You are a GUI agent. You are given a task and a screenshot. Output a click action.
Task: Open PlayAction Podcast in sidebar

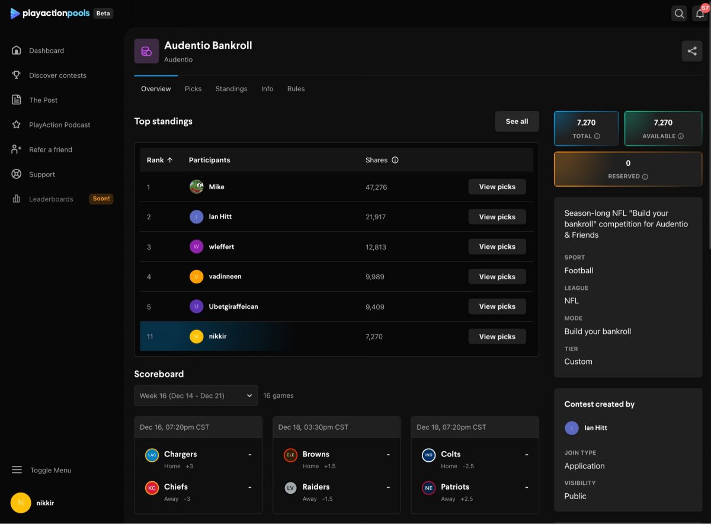tap(60, 125)
